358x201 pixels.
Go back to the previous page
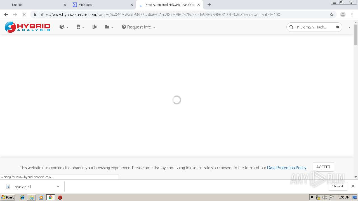tap(6, 15)
